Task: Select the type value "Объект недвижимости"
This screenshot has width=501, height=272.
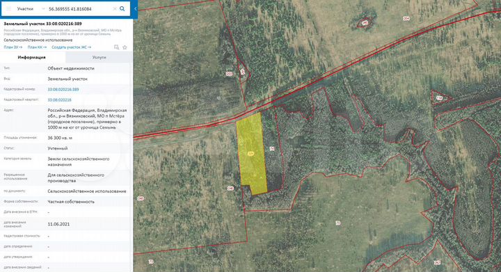Action: click(71, 68)
